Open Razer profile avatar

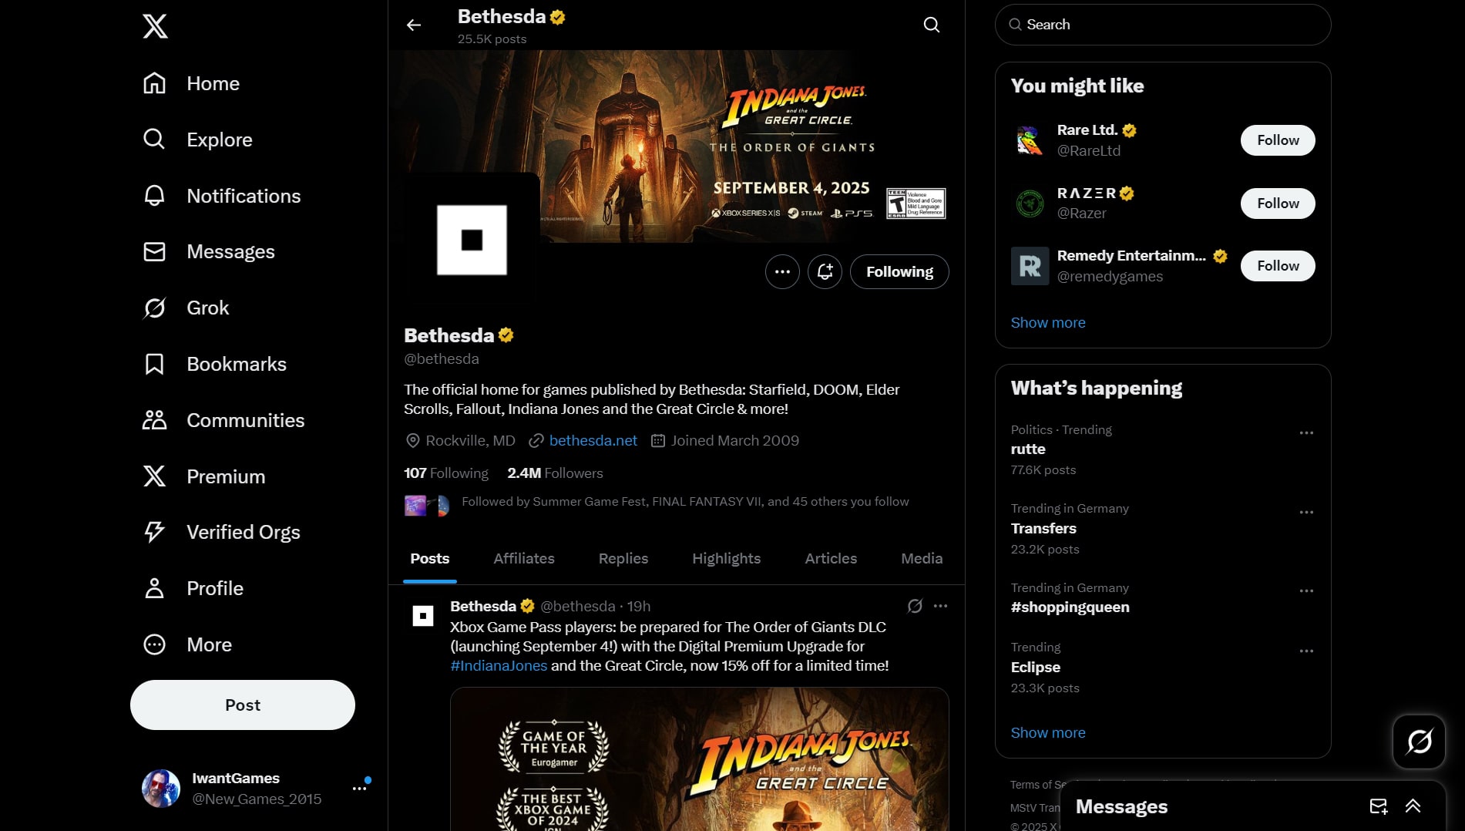pyautogui.click(x=1030, y=204)
